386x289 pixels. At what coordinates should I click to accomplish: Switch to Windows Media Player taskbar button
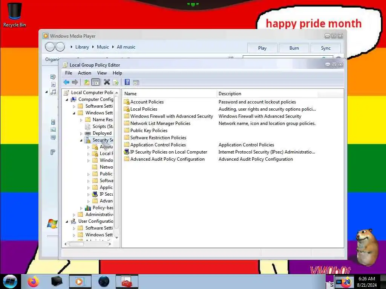[x=80, y=281]
